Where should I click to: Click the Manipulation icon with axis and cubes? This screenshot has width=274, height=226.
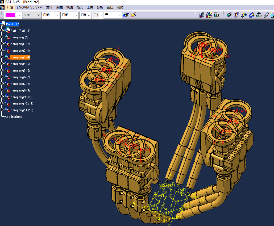(202, 15)
